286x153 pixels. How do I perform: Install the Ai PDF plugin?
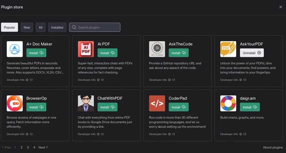click(x=108, y=53)
